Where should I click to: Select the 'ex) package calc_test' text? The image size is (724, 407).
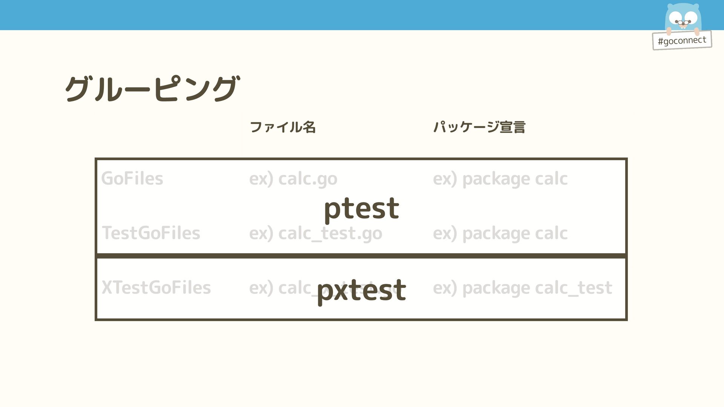click(522, 288)
